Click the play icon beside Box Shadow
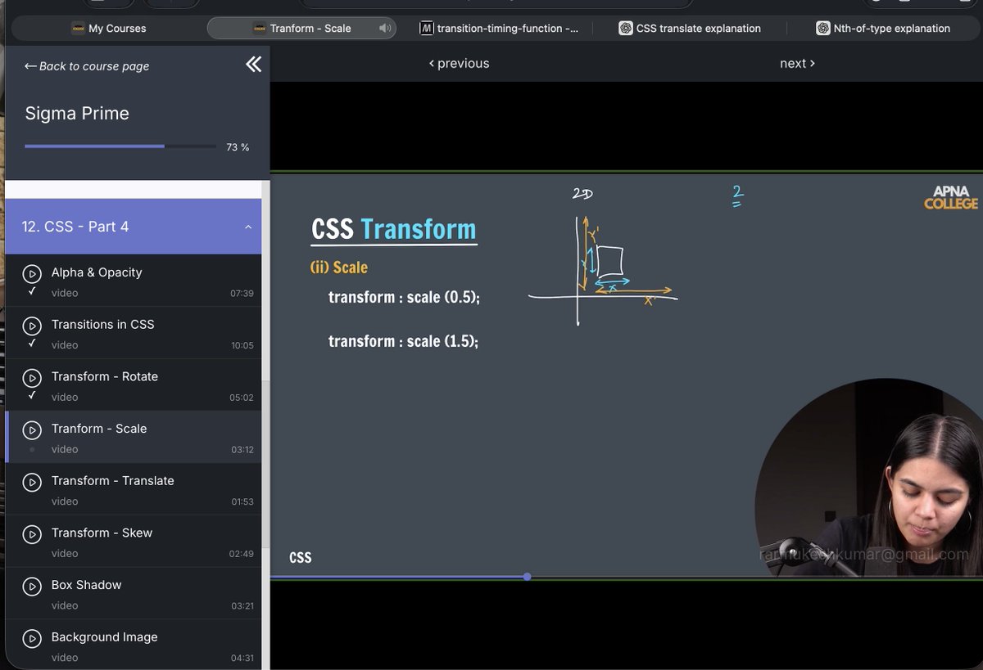Screen dimensions: 983x670 click(x=32, y=585)
